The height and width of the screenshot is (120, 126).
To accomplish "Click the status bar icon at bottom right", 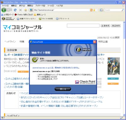I will 122,118.
